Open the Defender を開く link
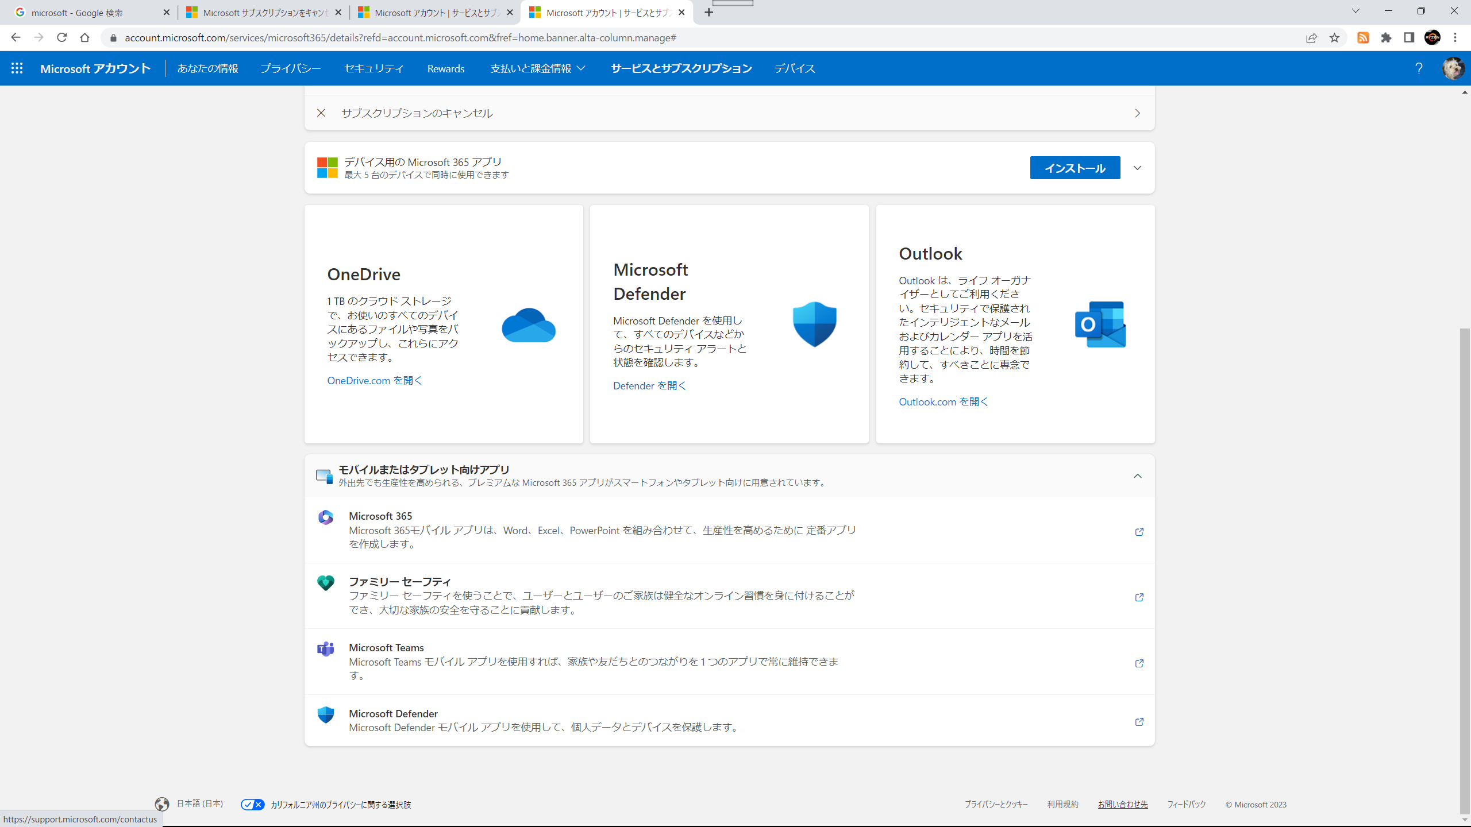Image resolution: width=1471 pixels, height=827 pixels. (x=649, y=385)
